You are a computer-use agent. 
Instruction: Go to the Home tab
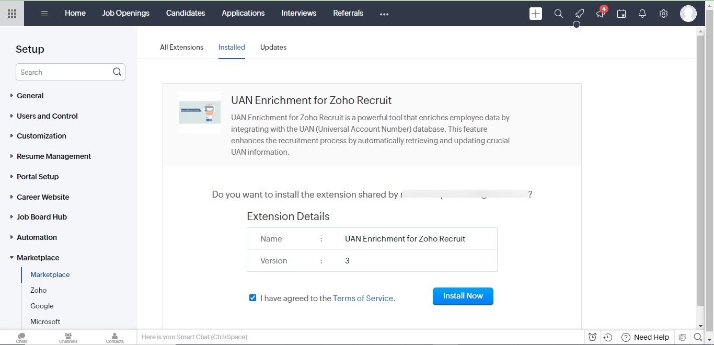point(75,13)
